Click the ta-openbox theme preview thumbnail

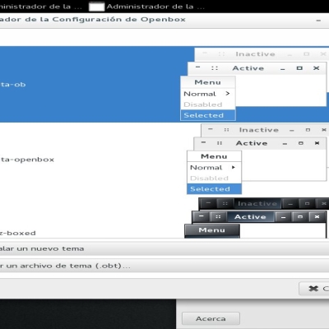(x=257, y=160)
